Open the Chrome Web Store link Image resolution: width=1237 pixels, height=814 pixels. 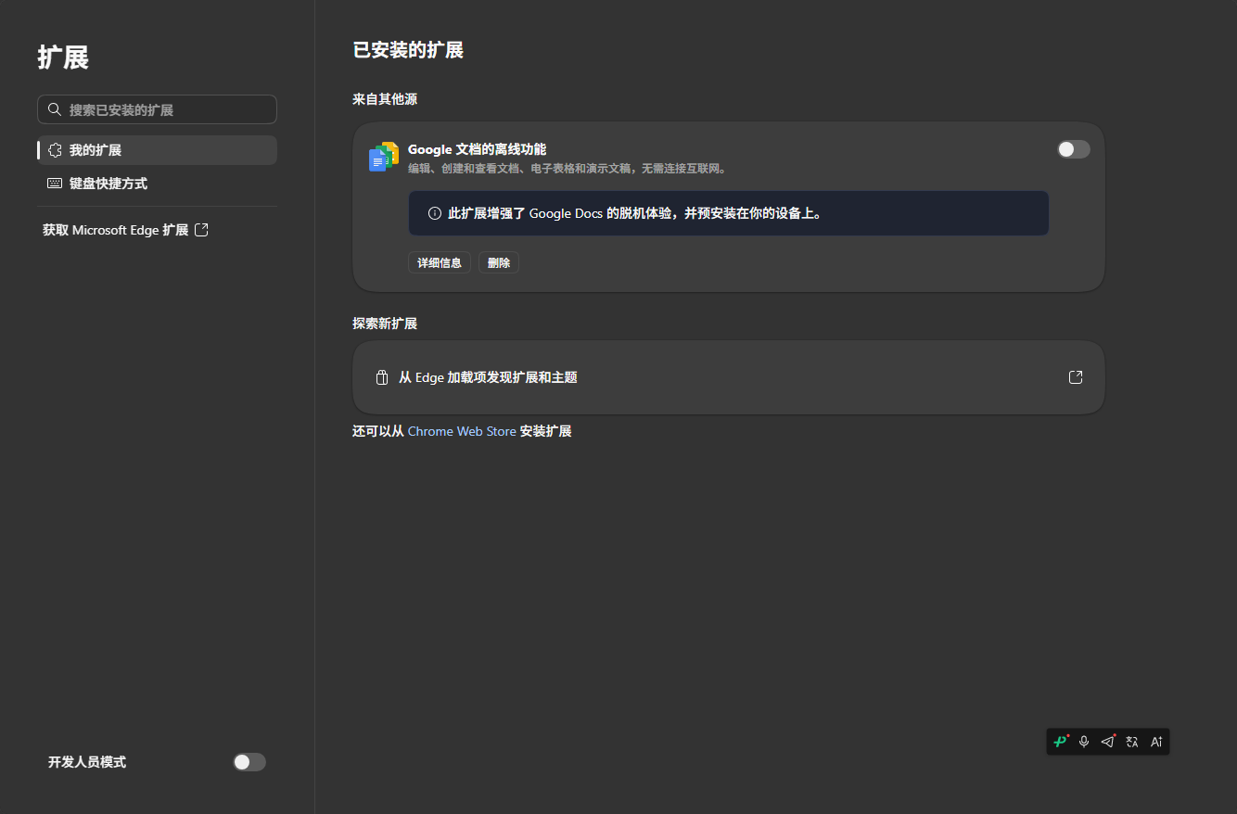click(462, 431)
